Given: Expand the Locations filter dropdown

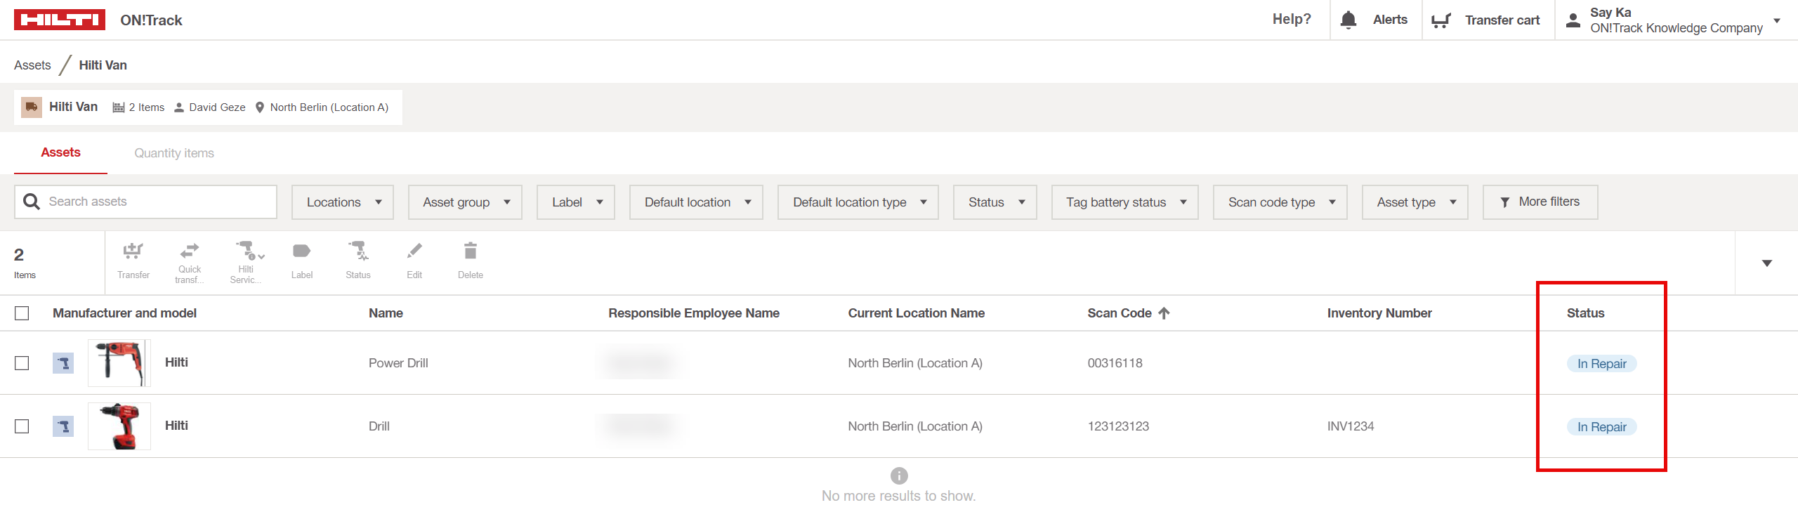Looking at the screenshot, I should pyautogui.click(x=343, y=202).
